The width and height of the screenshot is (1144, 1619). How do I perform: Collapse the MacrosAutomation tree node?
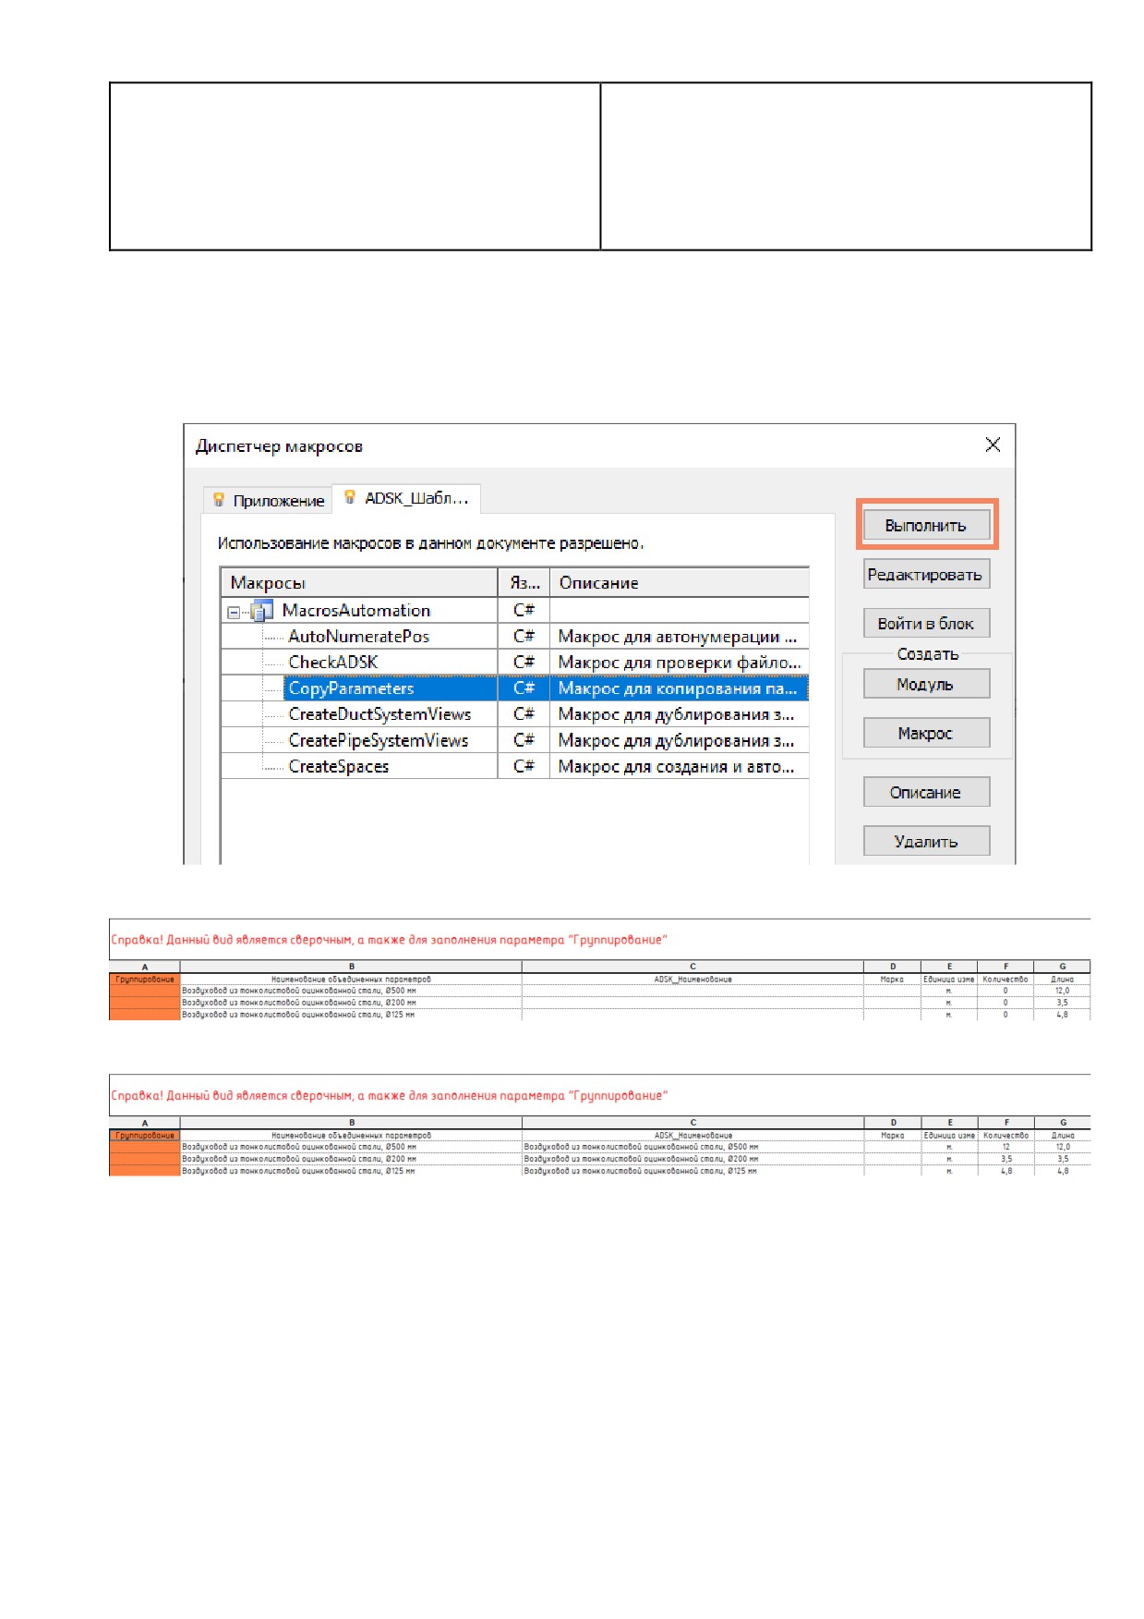pos(234,612)
